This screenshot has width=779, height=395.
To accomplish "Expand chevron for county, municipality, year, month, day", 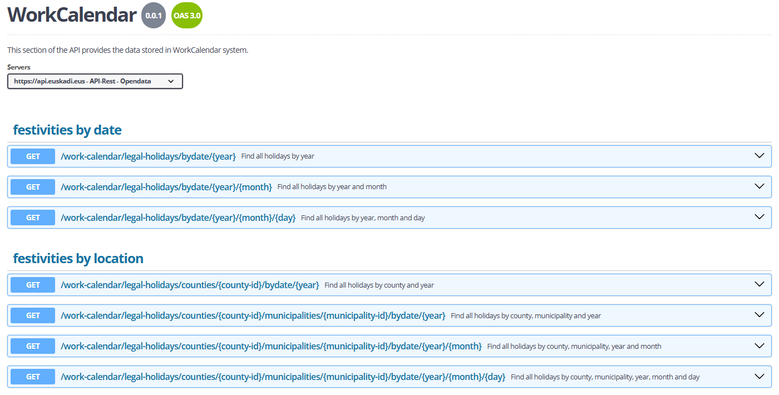I will 760,376.
